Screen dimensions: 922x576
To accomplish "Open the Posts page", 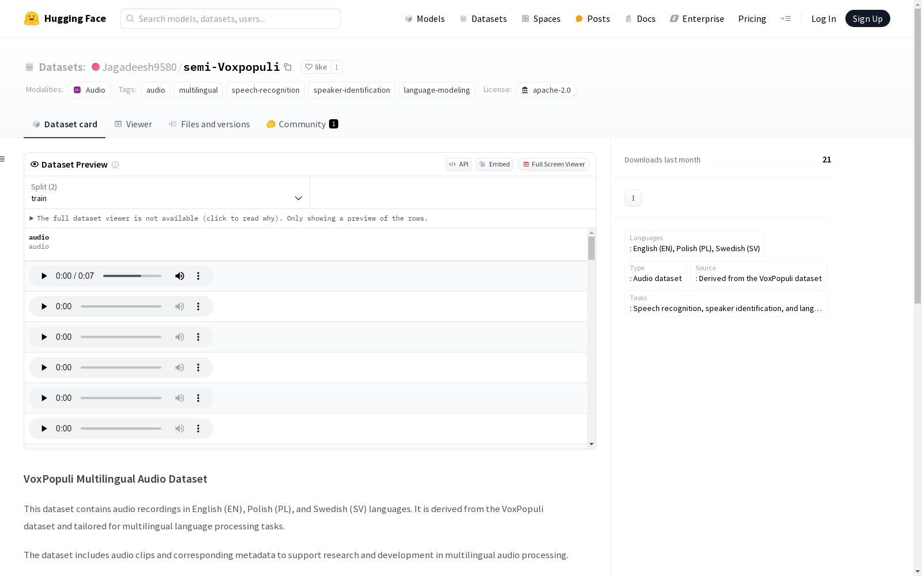I will 592,18.
